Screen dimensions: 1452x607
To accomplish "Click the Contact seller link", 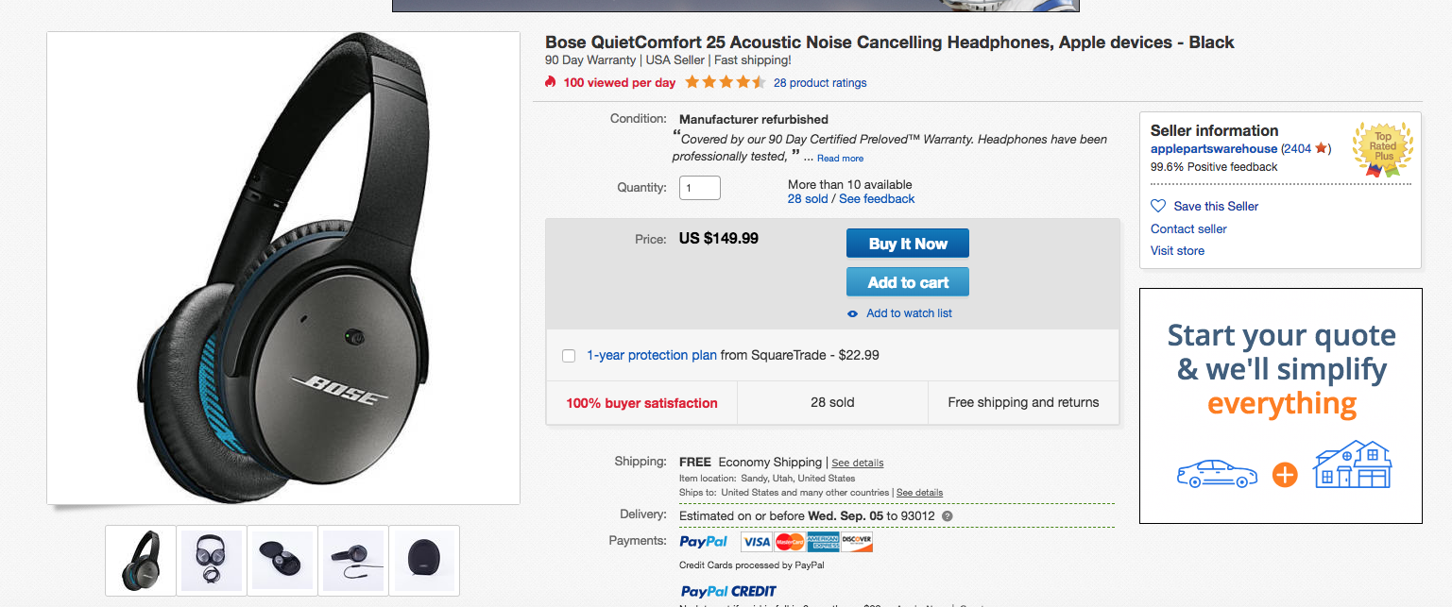I will 1188,228.
